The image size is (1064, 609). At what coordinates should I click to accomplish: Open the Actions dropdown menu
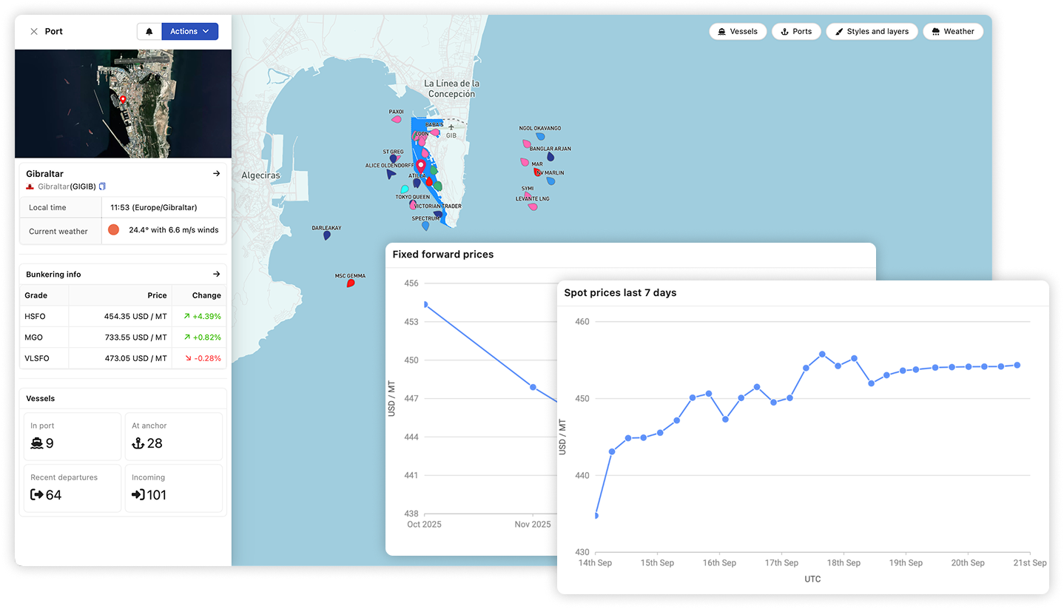coord(190,31)
